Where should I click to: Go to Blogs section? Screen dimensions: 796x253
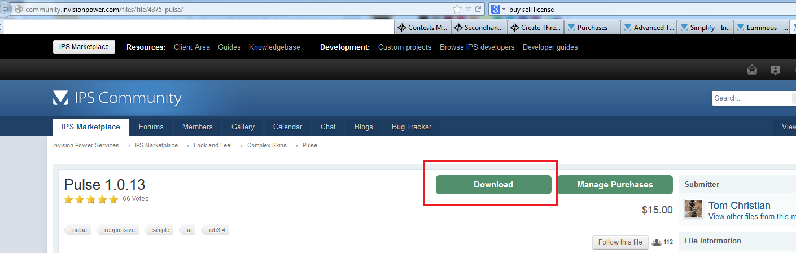coord(364,127)
